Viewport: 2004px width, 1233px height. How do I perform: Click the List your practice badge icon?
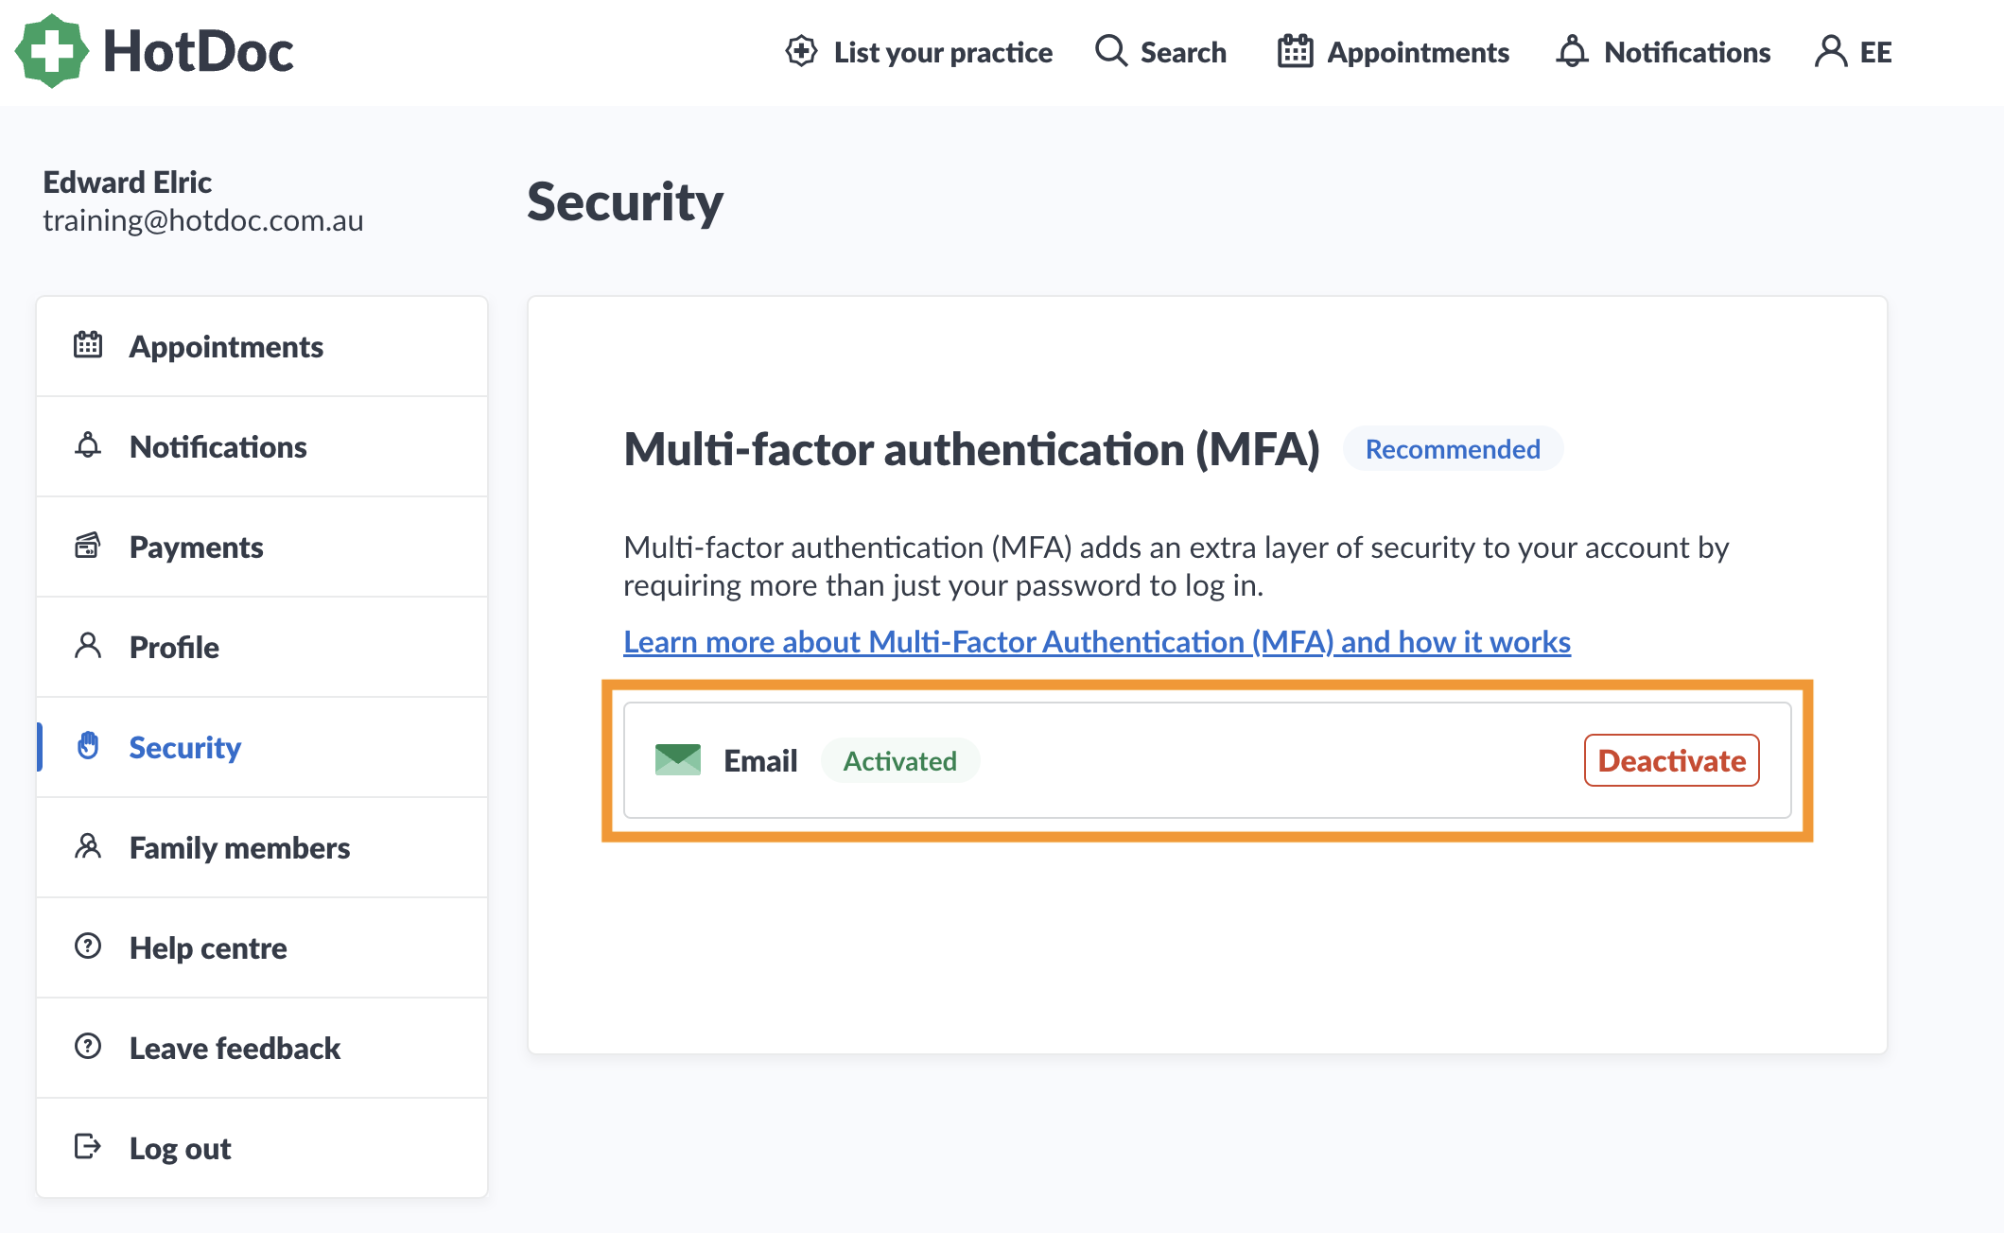(x=801, y=51)
